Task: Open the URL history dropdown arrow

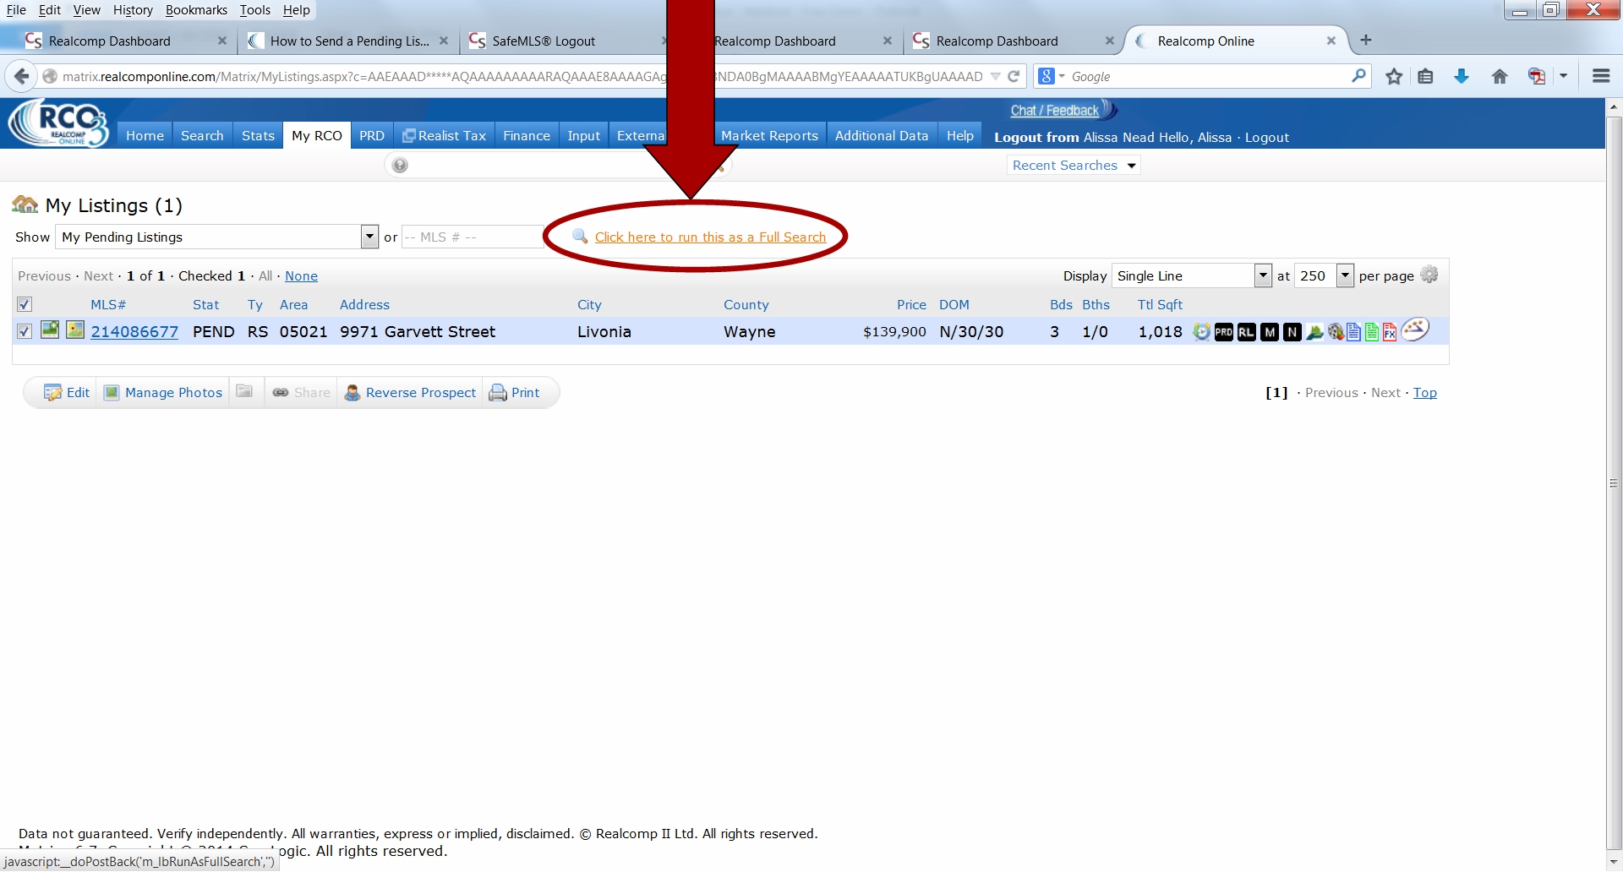Action: point(996,76)
